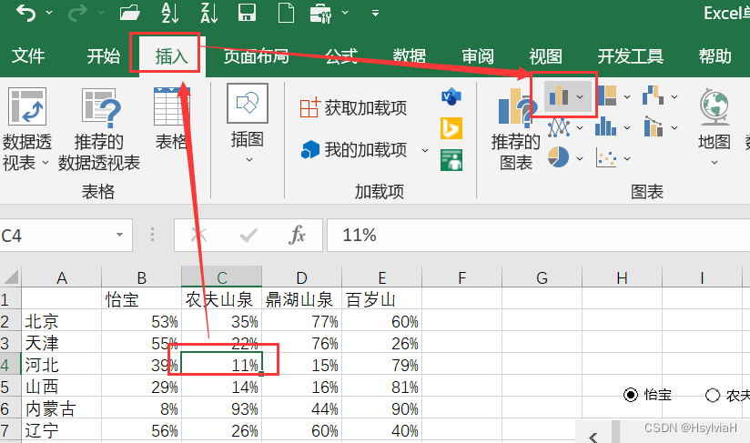The image size is (750, 443).
Task: Click the column chart icon
Action: pos(558,96)
